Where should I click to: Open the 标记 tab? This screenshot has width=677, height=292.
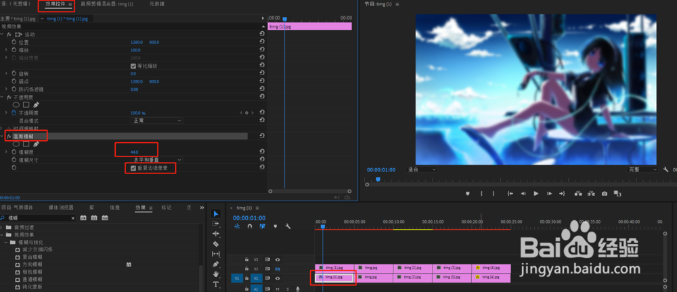coord(167,208)
